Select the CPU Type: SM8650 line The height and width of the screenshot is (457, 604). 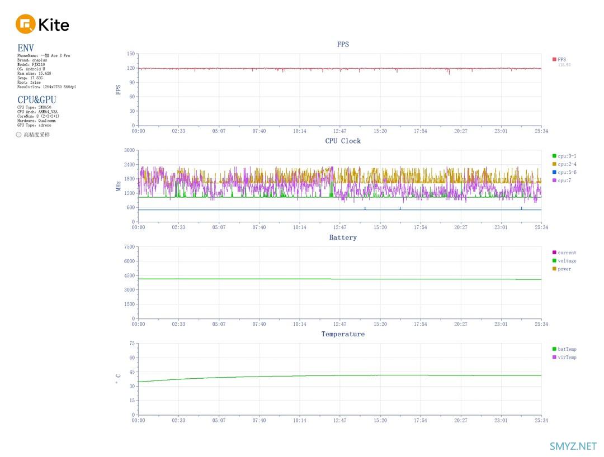(x=34, y=107)
